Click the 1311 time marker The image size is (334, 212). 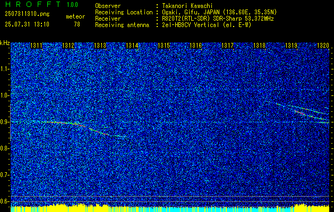click(37, 46)
